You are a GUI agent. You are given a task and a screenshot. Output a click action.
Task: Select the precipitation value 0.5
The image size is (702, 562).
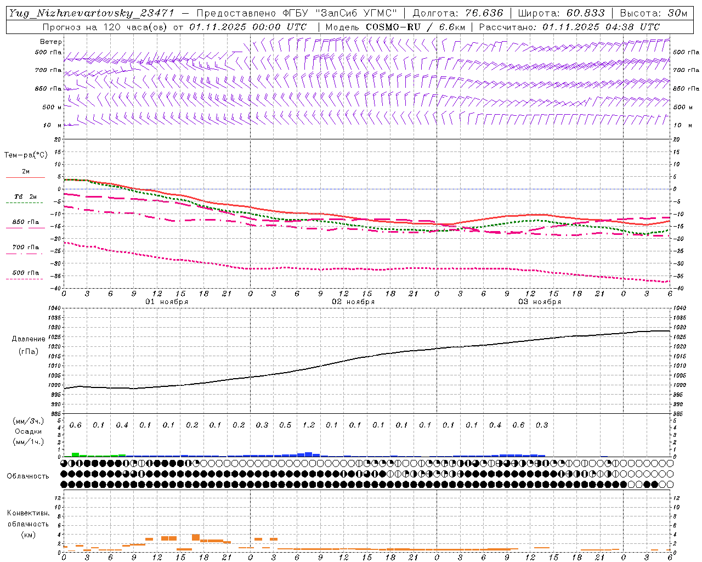coord(285,425)
